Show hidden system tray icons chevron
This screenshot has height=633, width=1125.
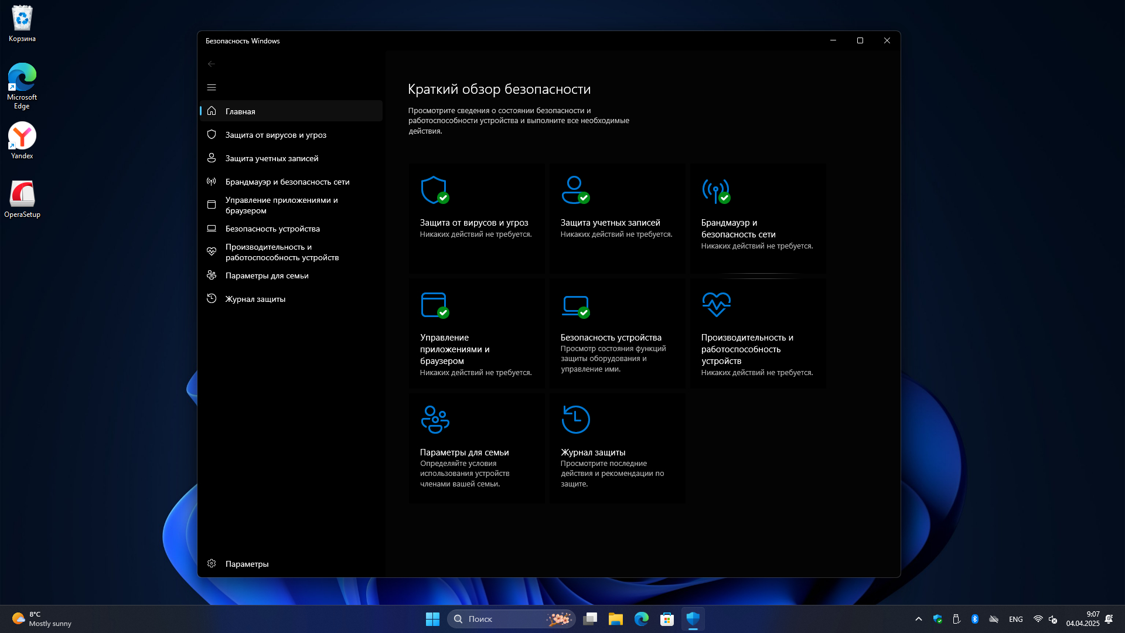click(x=918, y=619)
